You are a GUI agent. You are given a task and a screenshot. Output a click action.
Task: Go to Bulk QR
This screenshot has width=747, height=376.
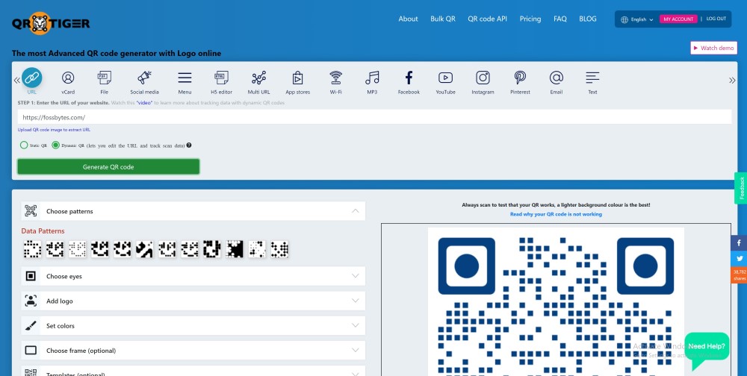pyautogui.click(x=443, y=19)
